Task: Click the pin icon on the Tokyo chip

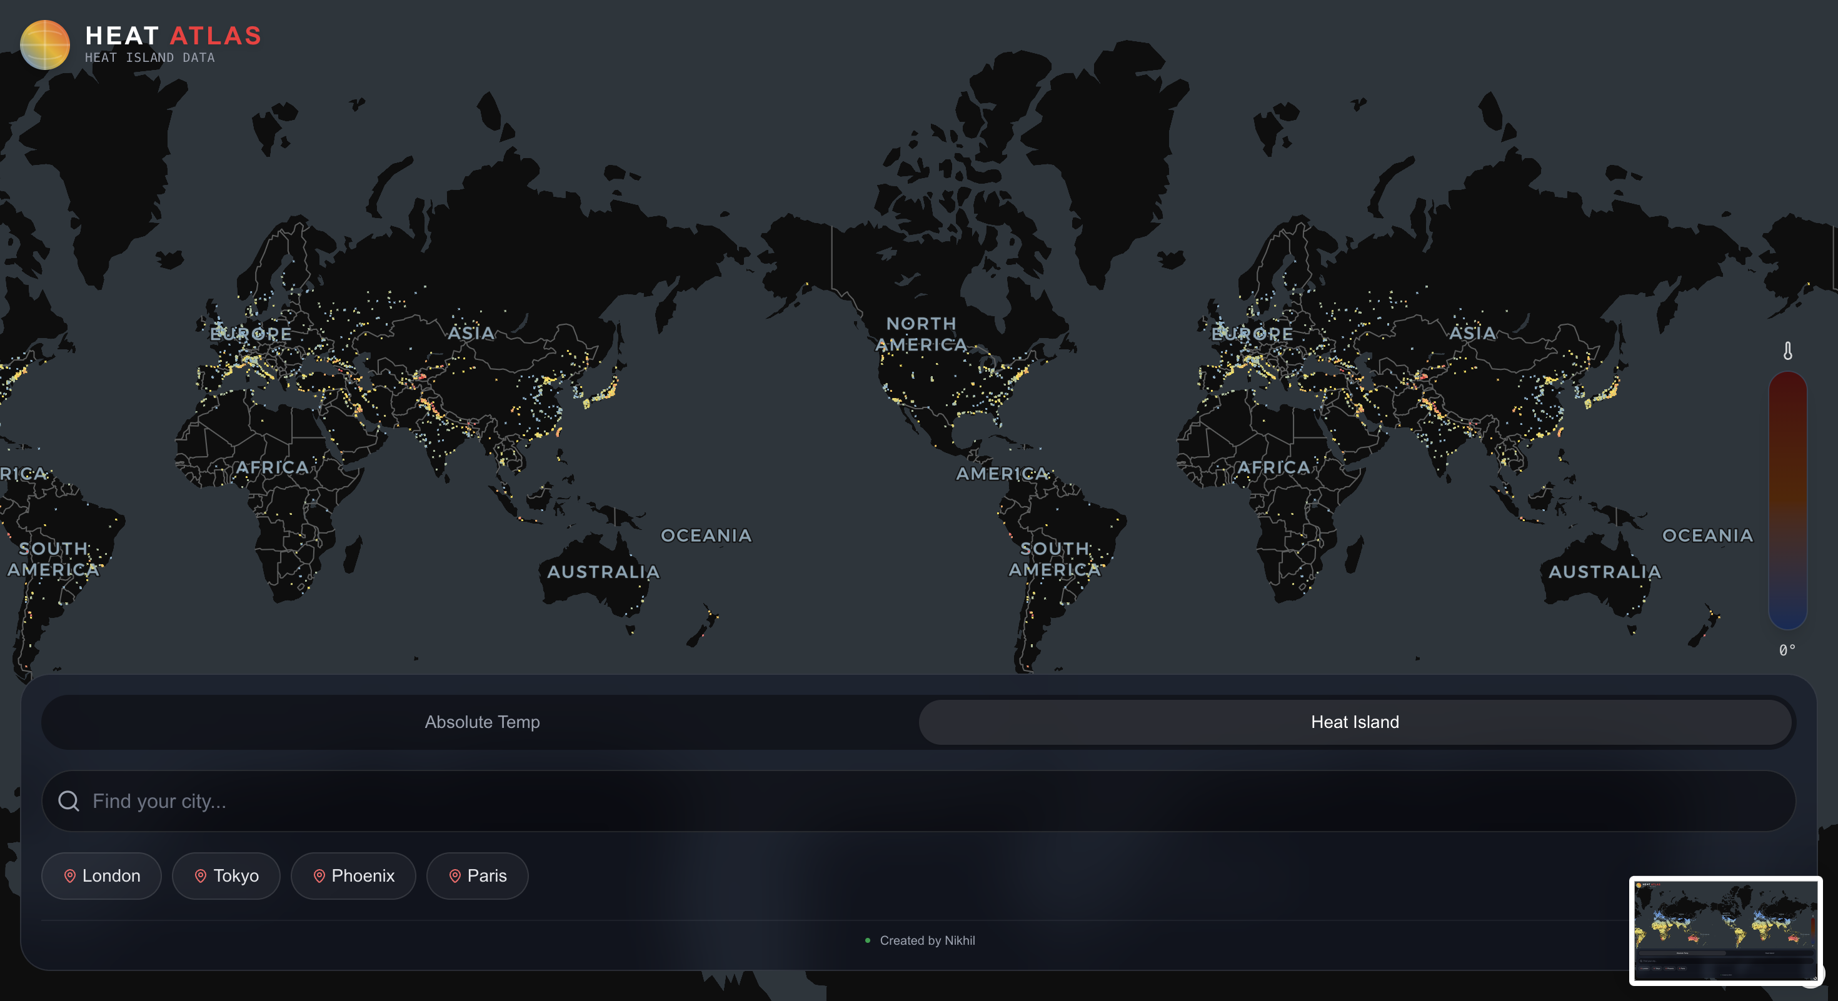Action: 201,876
